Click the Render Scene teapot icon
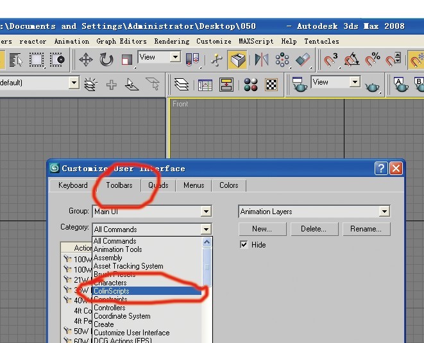This screenshot has height=343, width=424. pyautogui.click(x=299, y=85)
